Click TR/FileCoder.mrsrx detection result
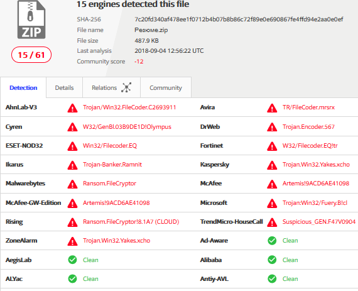The height and width of the screenshot is (291, 358). 308,107
